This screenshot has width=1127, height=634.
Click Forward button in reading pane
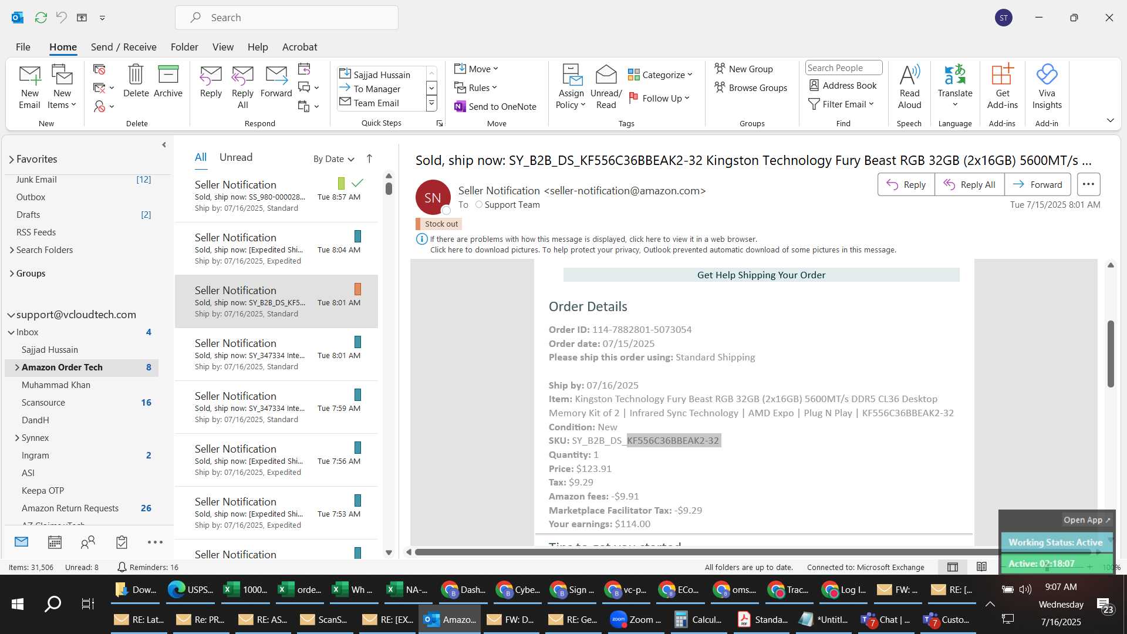pyautogui.click(x=1037, y=184)
